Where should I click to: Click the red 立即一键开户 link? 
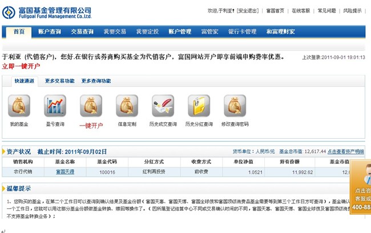tap(21, 66)
